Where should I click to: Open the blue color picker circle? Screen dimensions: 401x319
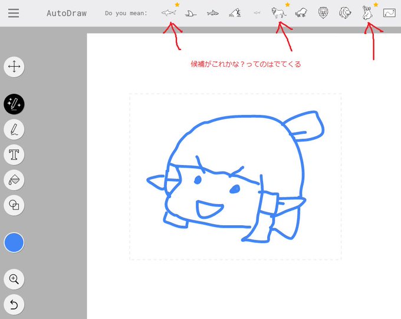pyautogui.click(x=14, y=242)
